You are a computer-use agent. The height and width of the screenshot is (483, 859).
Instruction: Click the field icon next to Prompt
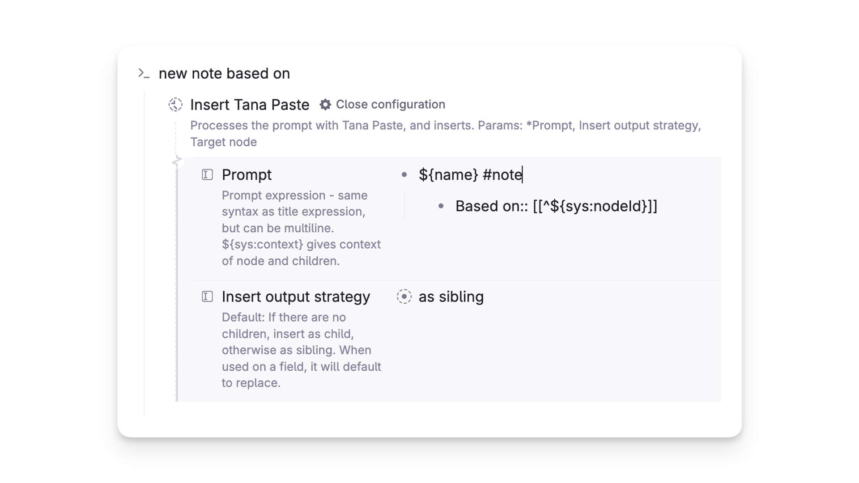coord(207,174)
